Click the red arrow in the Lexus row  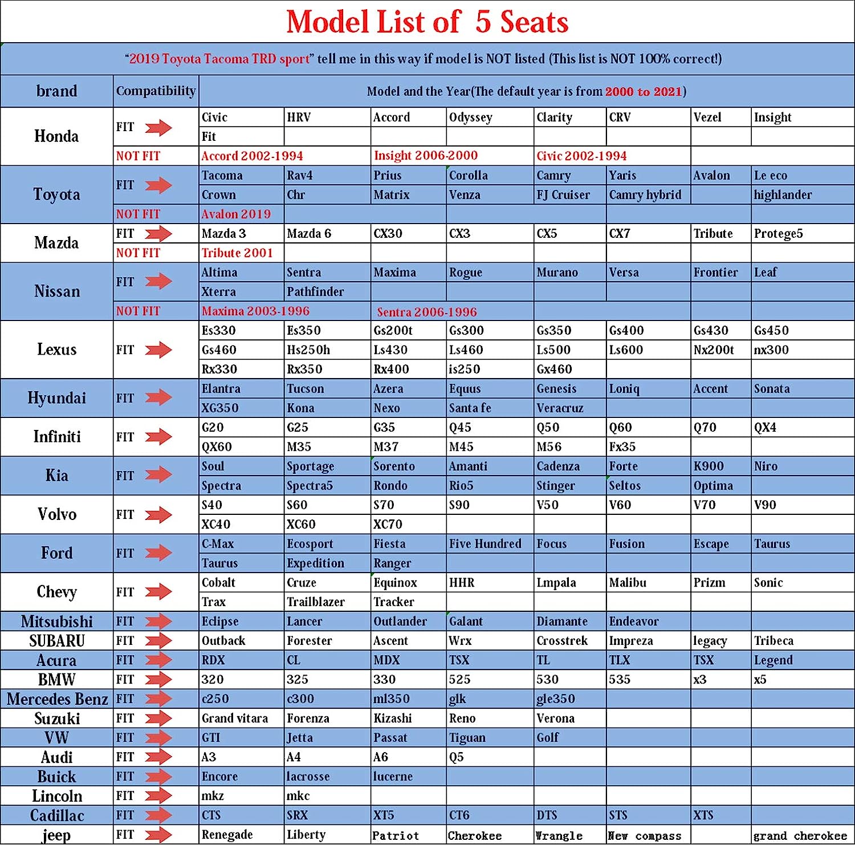click(158, 350)
